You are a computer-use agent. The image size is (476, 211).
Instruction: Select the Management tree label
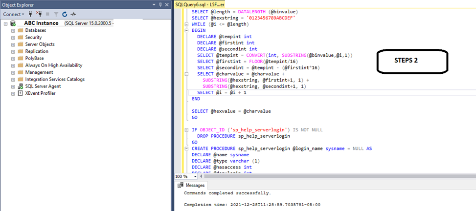tap(39, 72)
